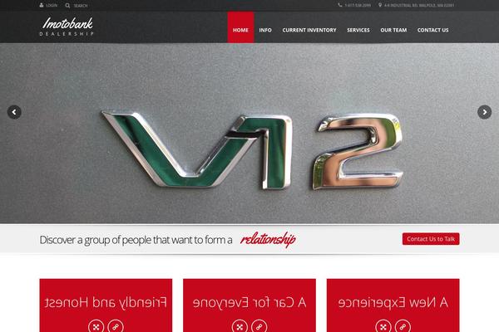Open the Info menu item
This screenshot has width=499, height=332.
pos(265,30)
